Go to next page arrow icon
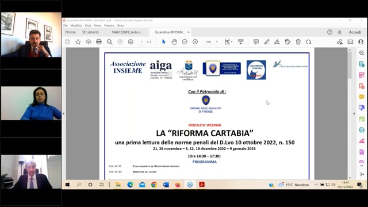 coord(131,42)
